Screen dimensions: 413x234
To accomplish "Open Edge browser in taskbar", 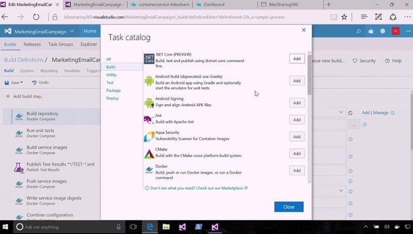I will (150, 227).
